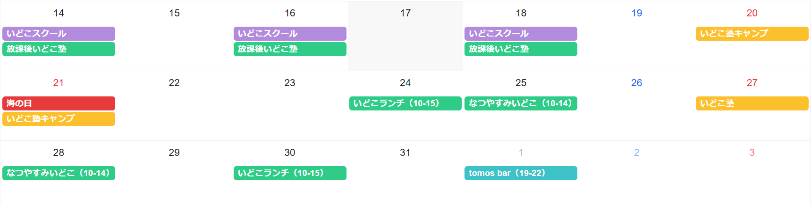Open いどこスクール event on the 14th
The image size is (811, 205).
point(59,34)
